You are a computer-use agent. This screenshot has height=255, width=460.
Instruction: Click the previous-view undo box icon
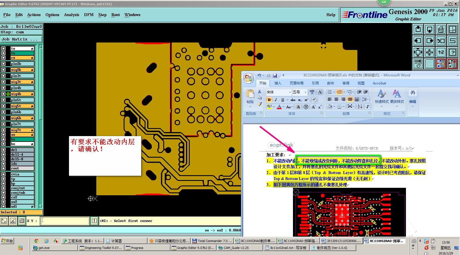pyautogui.click(x=441, y=41)
